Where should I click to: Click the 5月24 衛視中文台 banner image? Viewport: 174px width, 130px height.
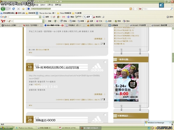[126, 82]
